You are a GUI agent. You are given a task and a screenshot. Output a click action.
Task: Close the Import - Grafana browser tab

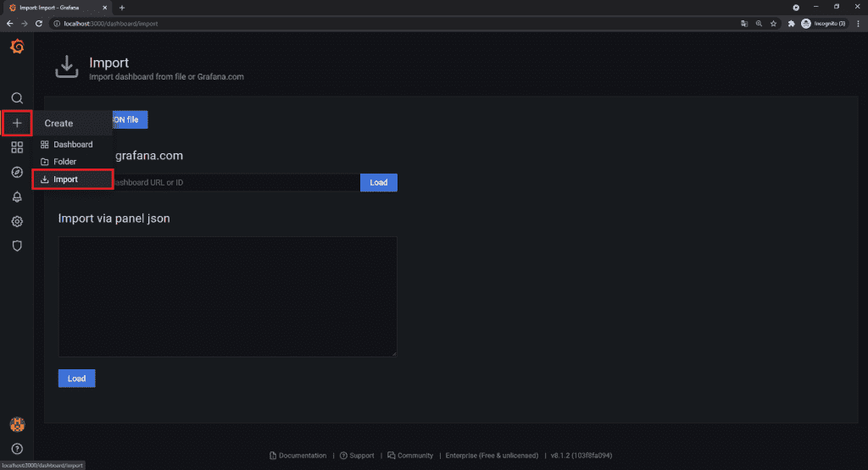pyautogui.click(x=104, y=8)
